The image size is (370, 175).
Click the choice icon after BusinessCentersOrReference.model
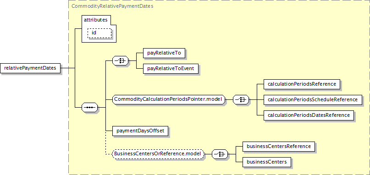[x=220, y=154]
